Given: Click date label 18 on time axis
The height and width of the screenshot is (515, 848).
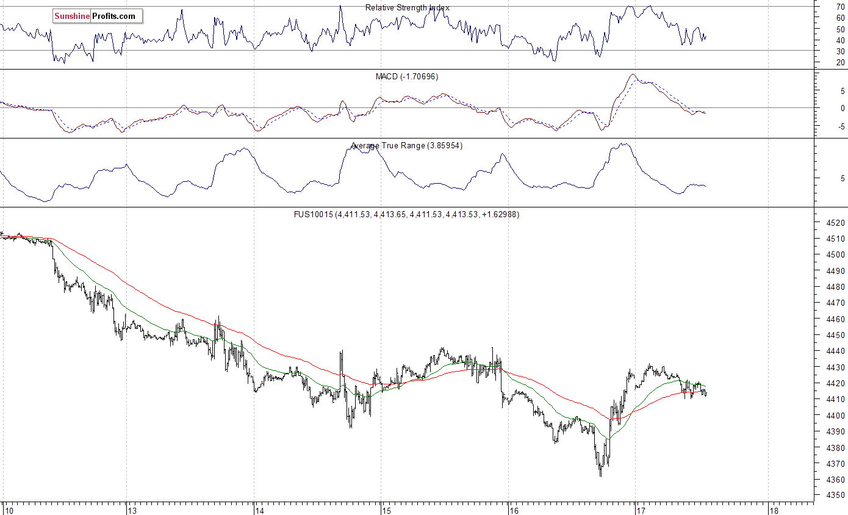Looking at the screenshot, I should [x=774, y=510].
